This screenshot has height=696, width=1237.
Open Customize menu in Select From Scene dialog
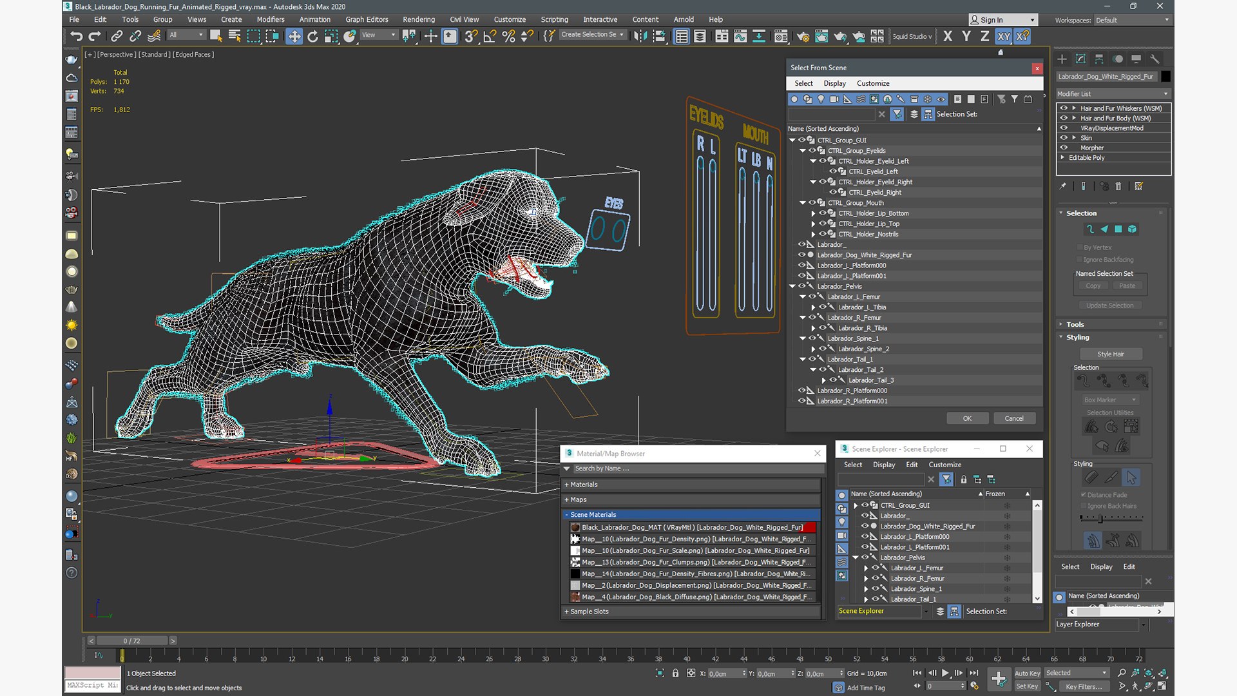point(873,83)
